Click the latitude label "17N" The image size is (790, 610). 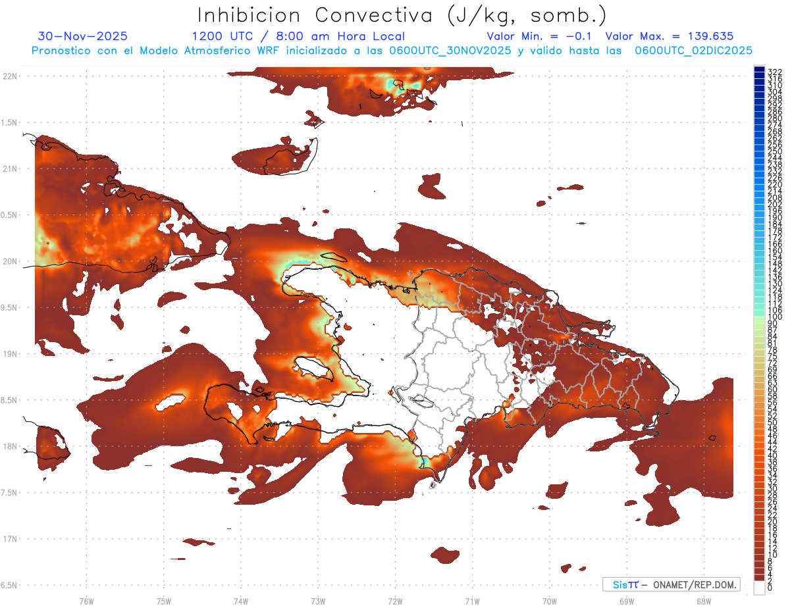(x=11, y=539)
